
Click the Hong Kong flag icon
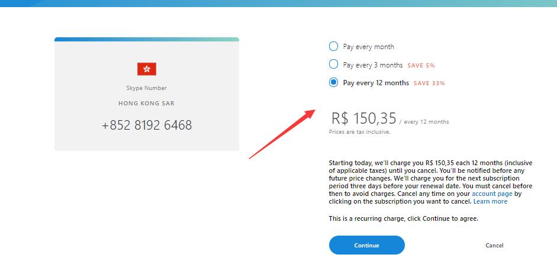147,69
